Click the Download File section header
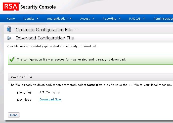The image size is (173, 123). coord(21,77)
